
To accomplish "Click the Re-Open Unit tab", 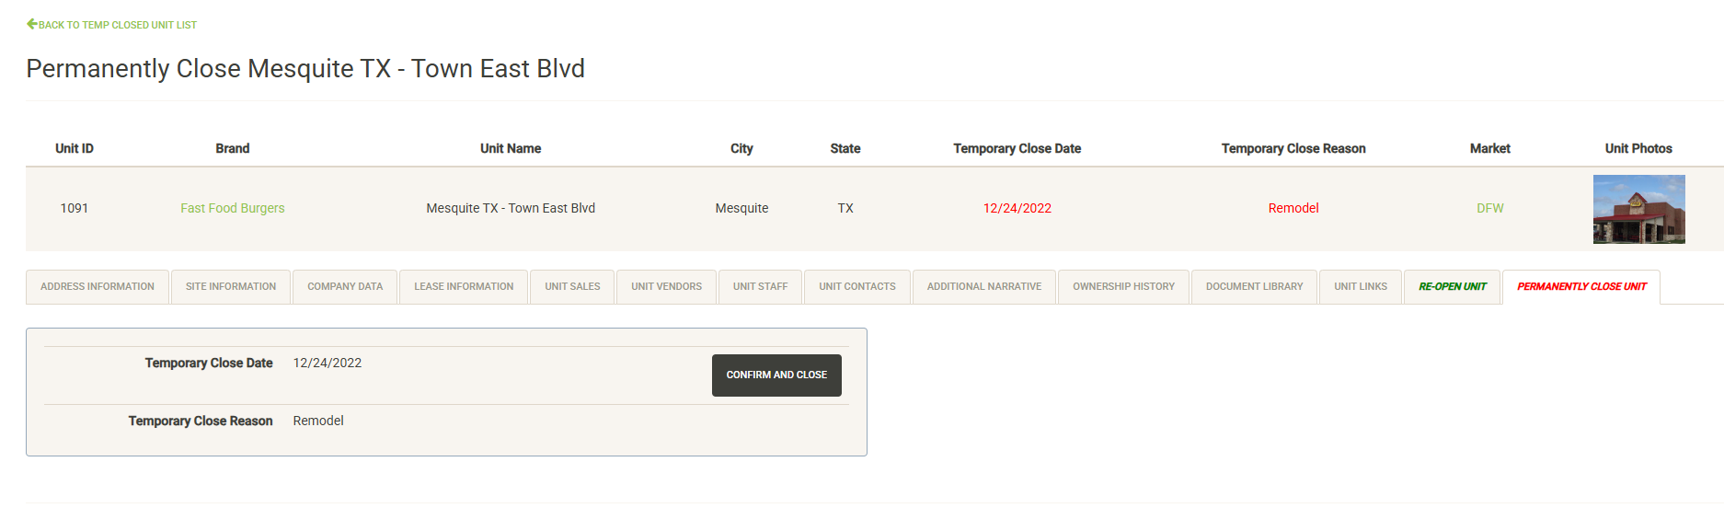I will tap(1452, 286).
